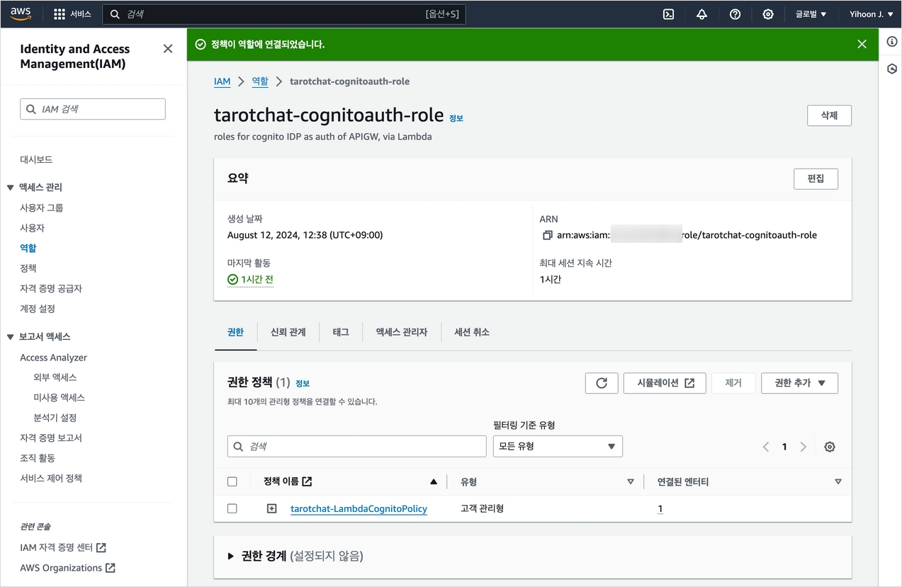This screenshot has width=902, height=587.
Task: Open 외부 액세스 in sidebar
Action: click(55, 377)
